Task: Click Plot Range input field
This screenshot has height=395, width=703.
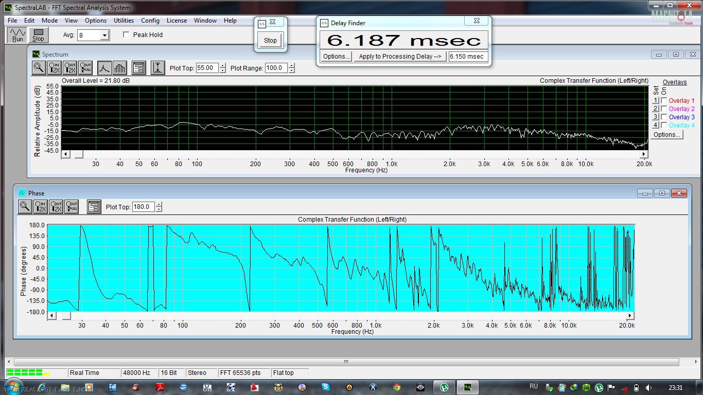Action: pos(277,68)
